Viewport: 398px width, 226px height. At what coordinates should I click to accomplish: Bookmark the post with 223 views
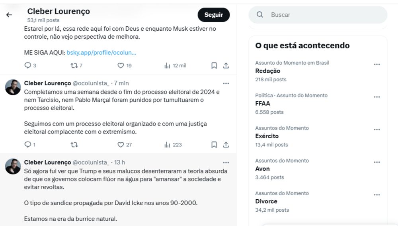[214, 145]
